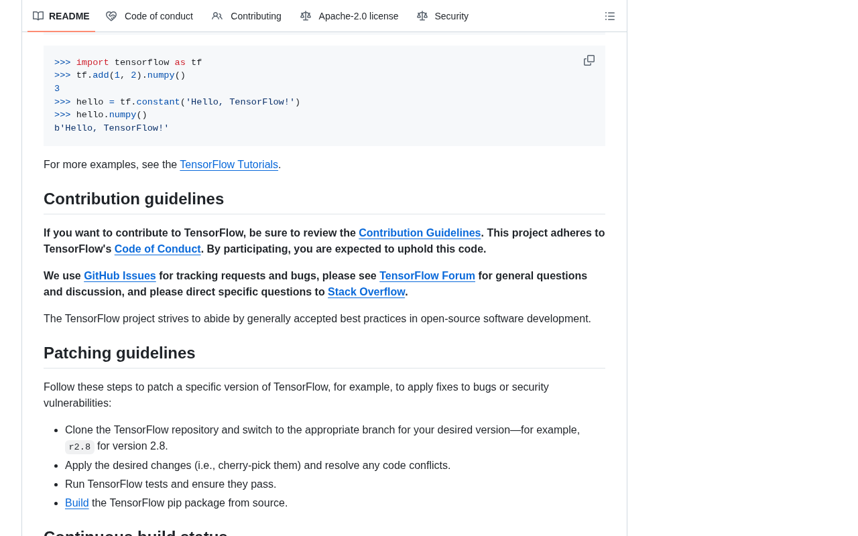Viewport: 858px width, 536px height.
Task: Open the README outline list icon
Action: 610,16
